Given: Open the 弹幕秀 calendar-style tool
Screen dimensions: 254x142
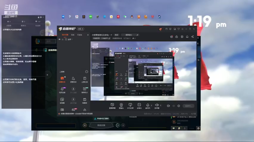Looking at the screenshot, I should point(84,101).
